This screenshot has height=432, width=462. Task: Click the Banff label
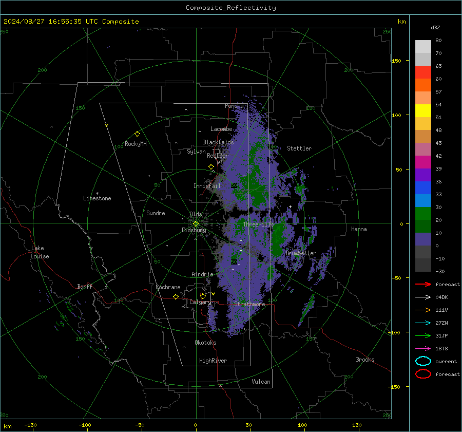[x=85, y=286]
